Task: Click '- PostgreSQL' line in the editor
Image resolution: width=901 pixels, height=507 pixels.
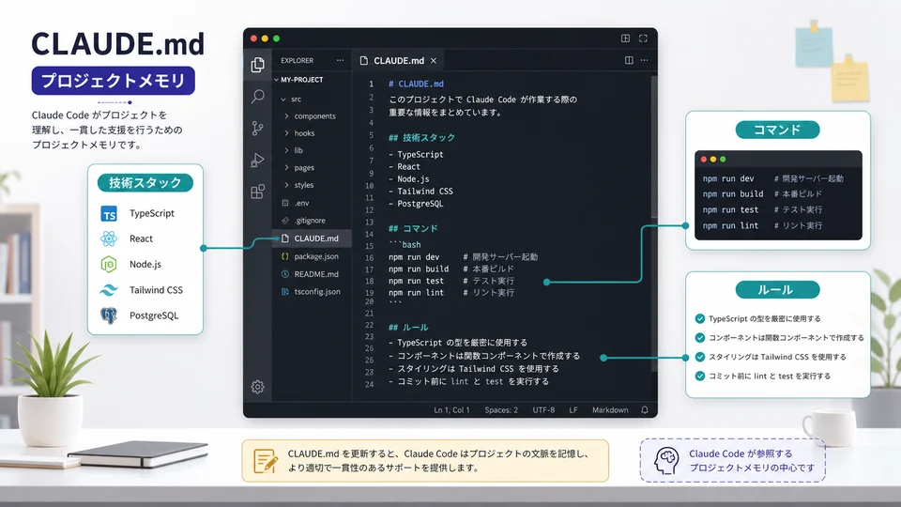Action: click(x=416, y=204)
